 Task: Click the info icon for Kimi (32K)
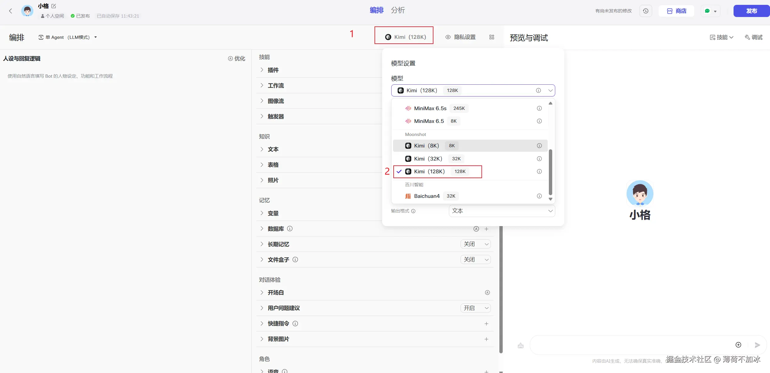539,159
